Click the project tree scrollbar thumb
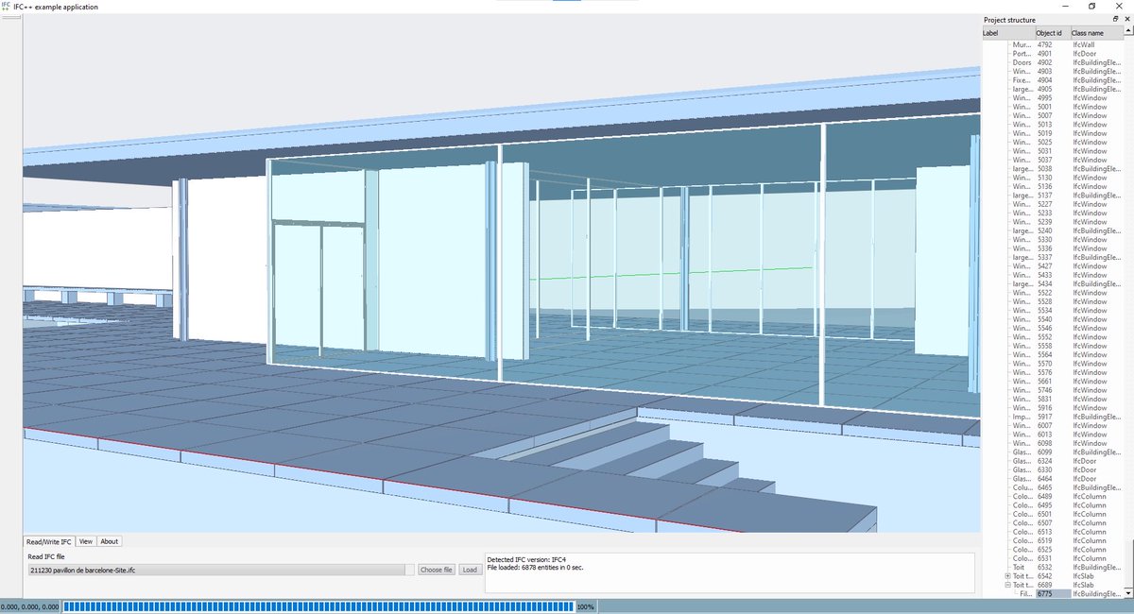The height and width of the screenshot is (614, 1134). pos(1128,562)
